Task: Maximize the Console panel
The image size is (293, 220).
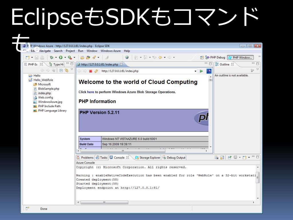Action: [x=258, y=157]
